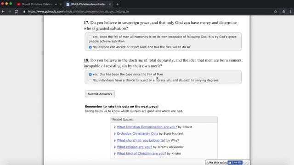Click the lock icon in address bar
Image resolution: width=294 pixels, height=165 pixels.
(x=24, y=11)
